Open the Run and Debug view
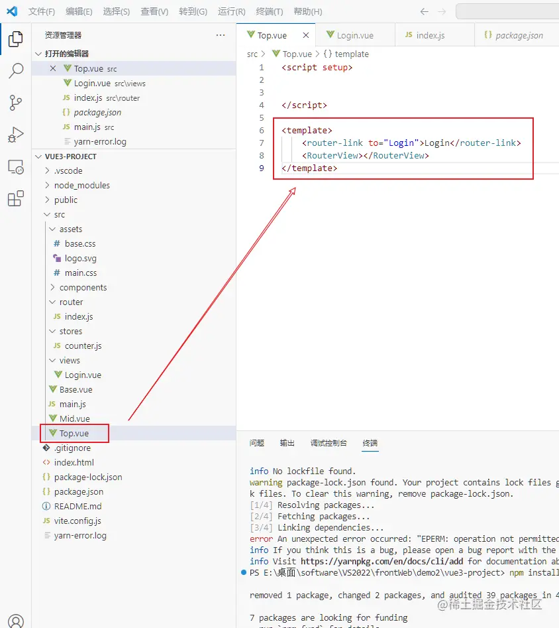Image resolution: width=559 pixels, height=628 pixels. tap(16, 135)
